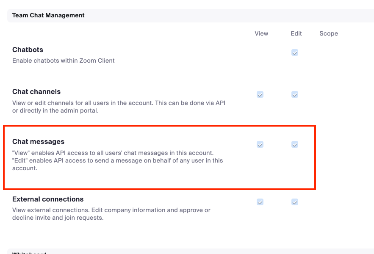This screenshot has width=374, height=254.
Task: Click the Chat channels description text
Action: click(119, 107)
